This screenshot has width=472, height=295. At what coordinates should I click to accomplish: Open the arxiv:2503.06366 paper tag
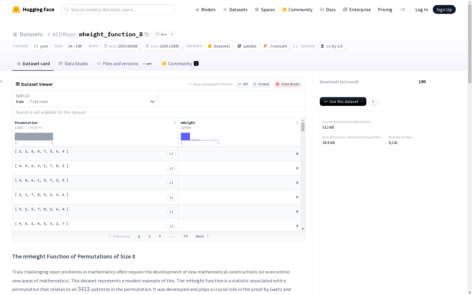click(121, 46)
